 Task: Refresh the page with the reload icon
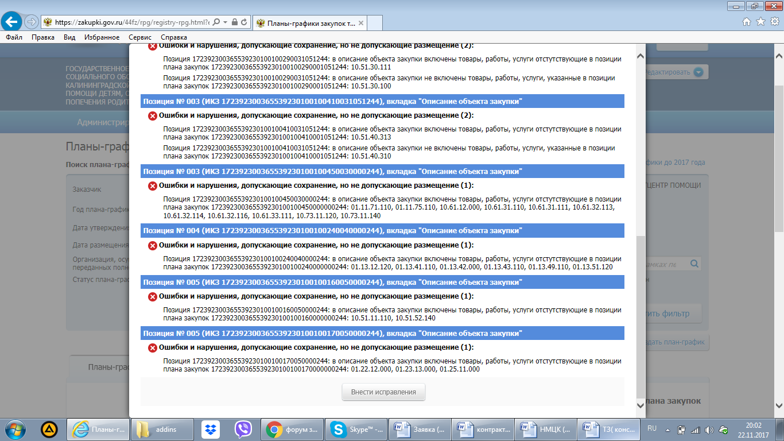[x=244, y=22]
